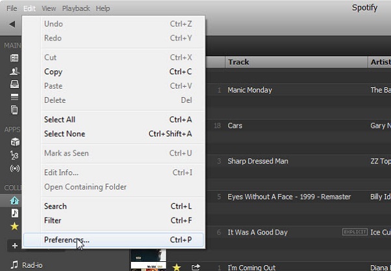
Task: Open the View menu in the menu bar
Action: click(48, 8)
